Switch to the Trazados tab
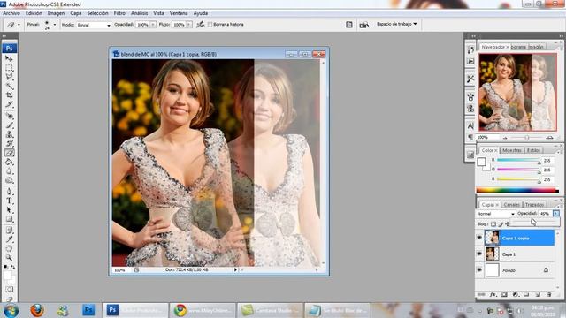566x318 pixels. [x=534, y=204]
